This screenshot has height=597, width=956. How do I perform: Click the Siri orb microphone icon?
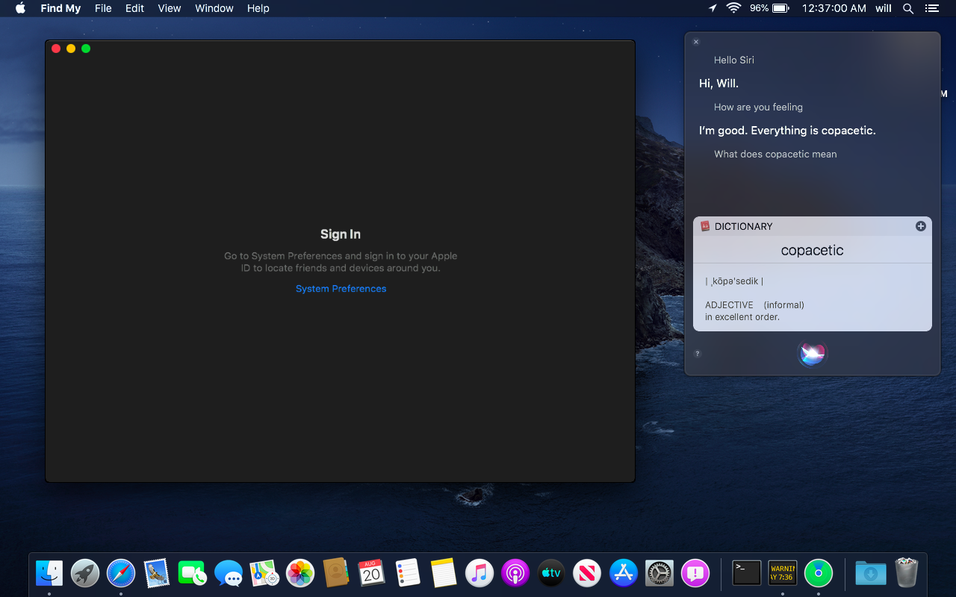pyautogui.click(x=812, y=354)
